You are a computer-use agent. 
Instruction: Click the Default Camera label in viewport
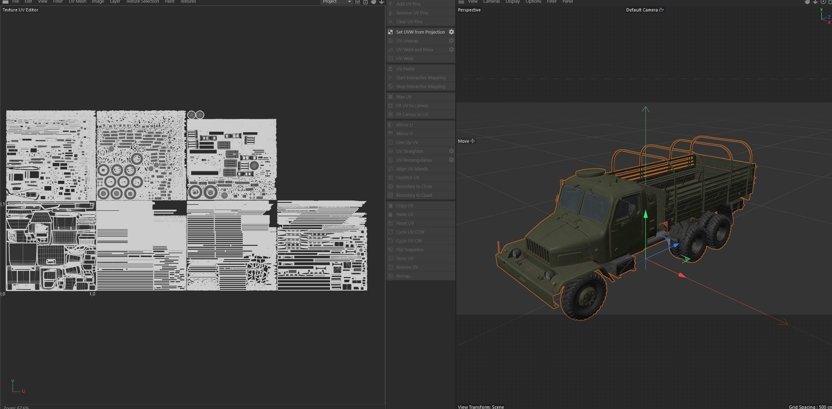642,10
